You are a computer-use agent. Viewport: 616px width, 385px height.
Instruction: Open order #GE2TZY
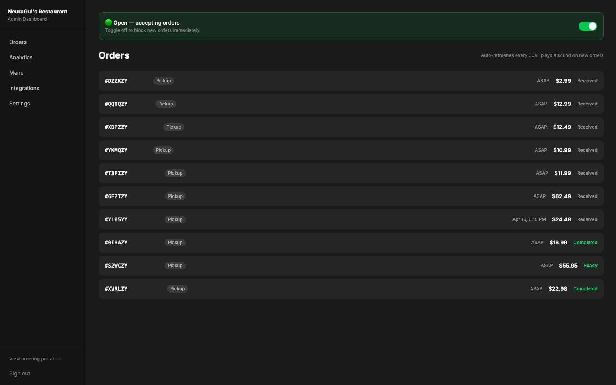(x=351, y=196)
